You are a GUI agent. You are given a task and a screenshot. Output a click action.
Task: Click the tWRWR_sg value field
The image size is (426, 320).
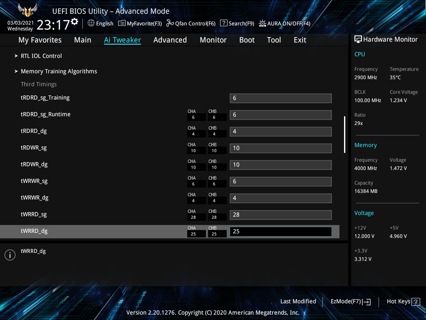[281, 182]
